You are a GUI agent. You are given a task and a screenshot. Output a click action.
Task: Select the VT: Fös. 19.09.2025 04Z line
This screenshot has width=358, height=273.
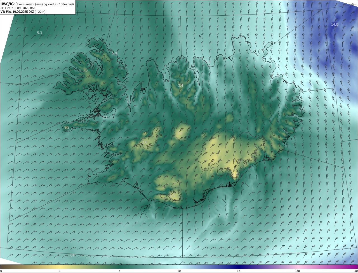coord(23,12)
